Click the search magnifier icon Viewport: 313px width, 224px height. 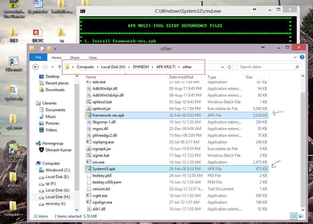297,67
